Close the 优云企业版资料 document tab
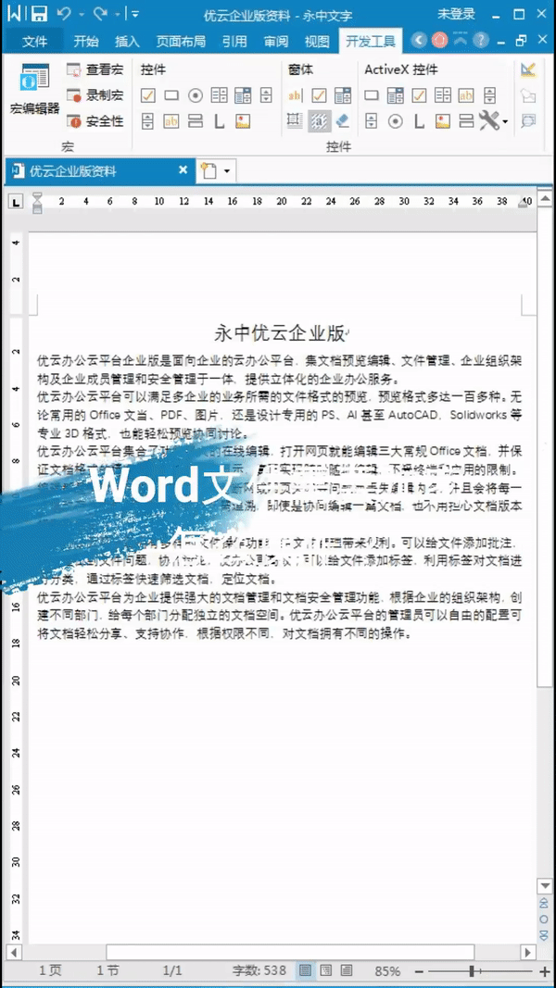Viewport: 556px width, 988px height. click(183, 170)
